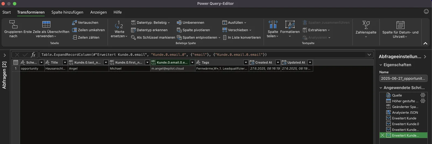The width and height of the screenshot is (432, 144).
Task: Click the Created At date type icon
Action: point(252,62)
